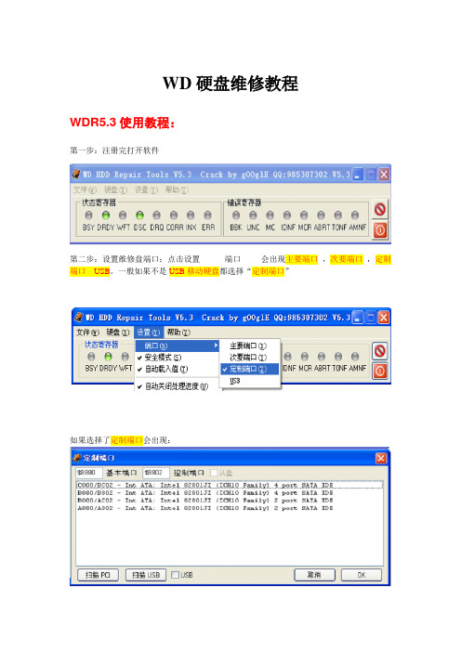This screenshot has width=461, height=652.
Task: Choose USB from the port submenu
Action: click(250, 381)
